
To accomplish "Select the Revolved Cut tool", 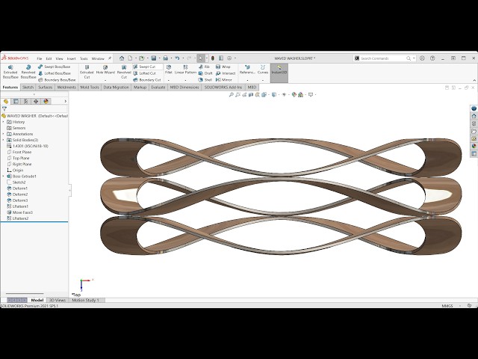I will 124,72.
